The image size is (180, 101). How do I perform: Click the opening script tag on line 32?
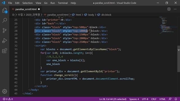[x=40, y=45]
